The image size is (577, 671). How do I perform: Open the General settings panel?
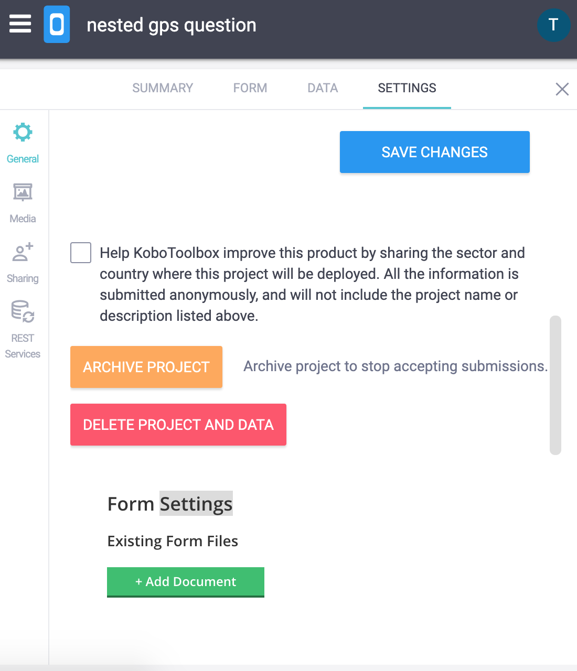tap(22, 142)
